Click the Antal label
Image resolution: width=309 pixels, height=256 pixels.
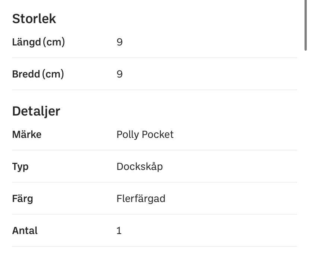25,231
